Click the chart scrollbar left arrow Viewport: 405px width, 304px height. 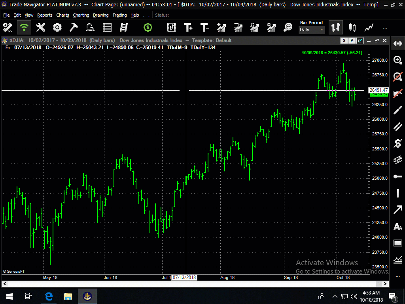click(x=5, y=283)
